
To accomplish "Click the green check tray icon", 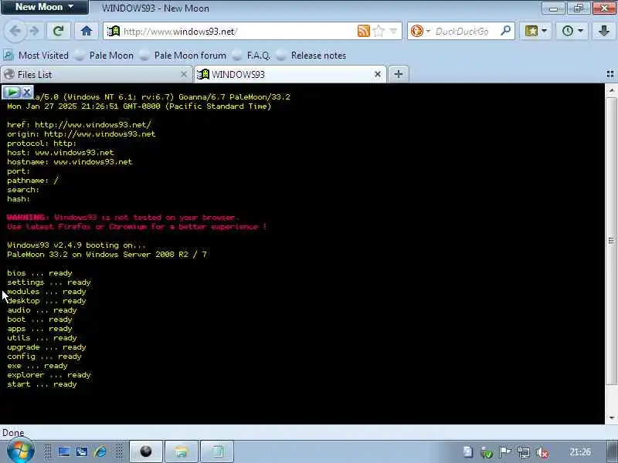I will click(487, 452).
